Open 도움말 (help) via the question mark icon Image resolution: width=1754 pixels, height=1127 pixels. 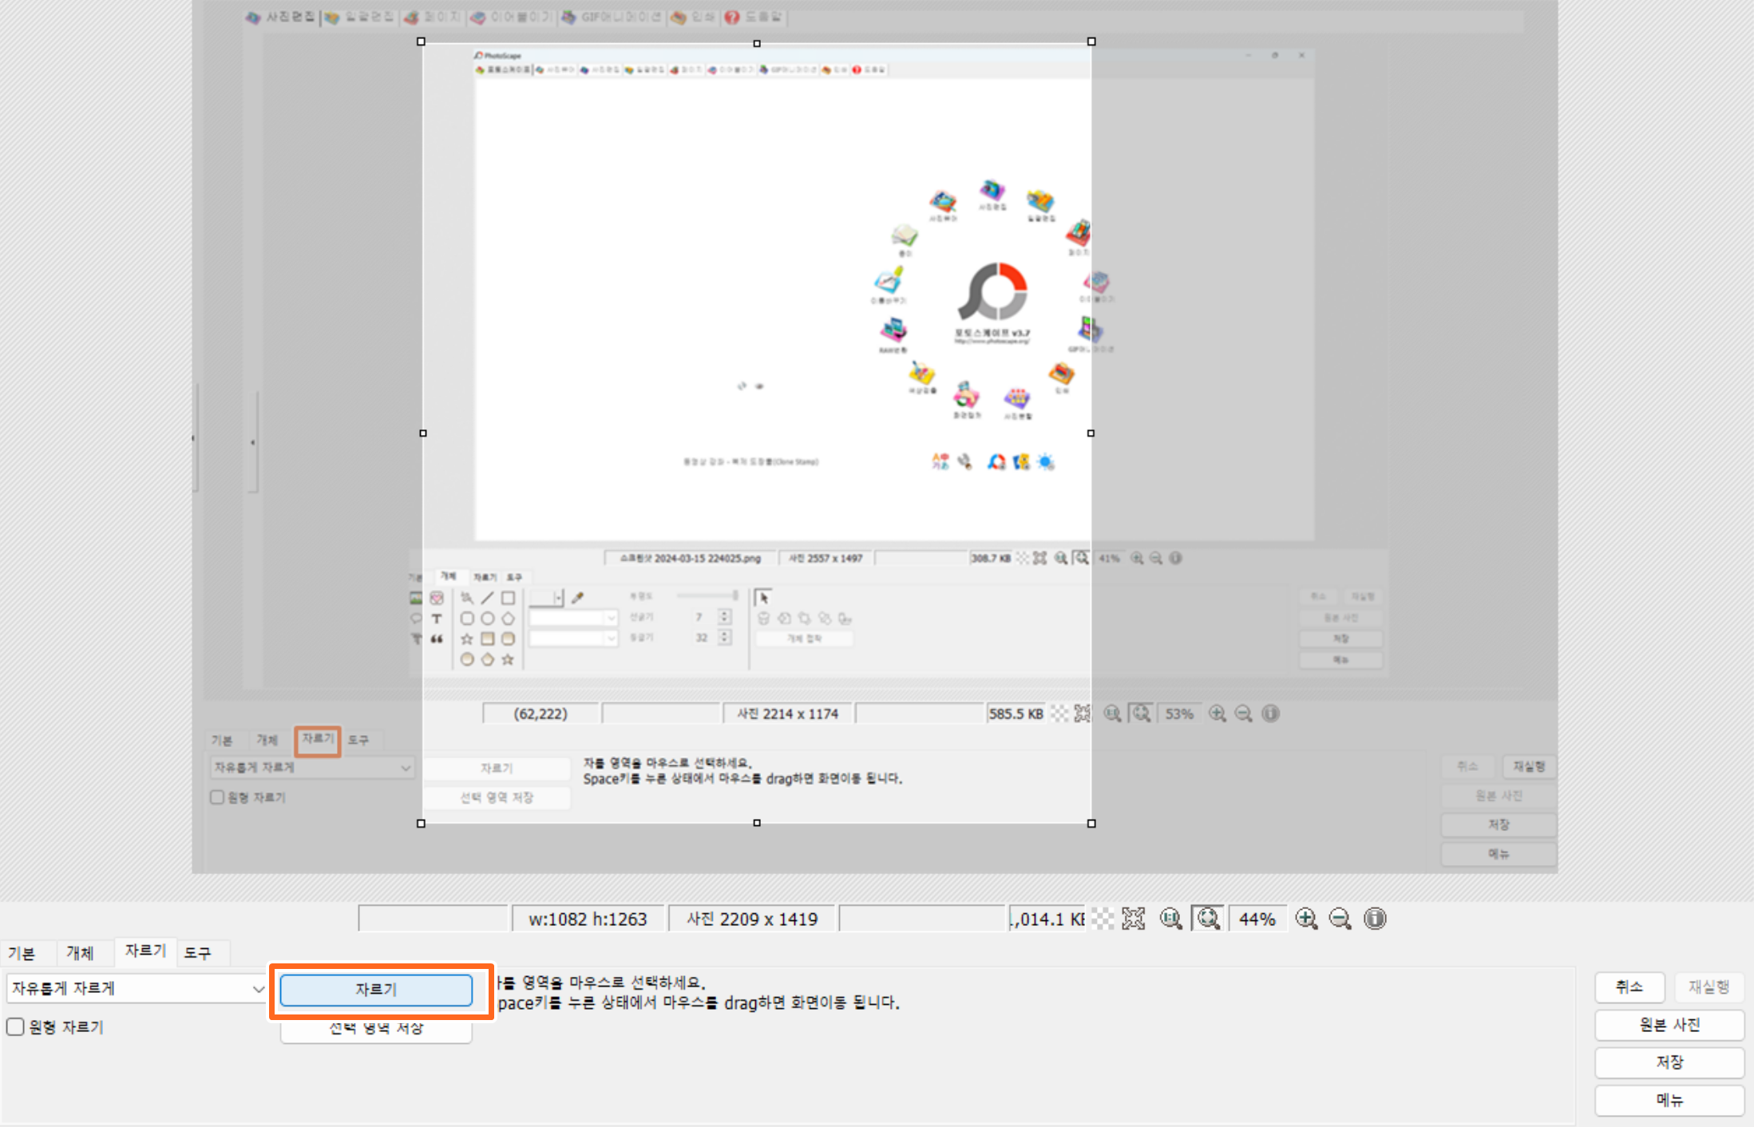coord(753,18)
